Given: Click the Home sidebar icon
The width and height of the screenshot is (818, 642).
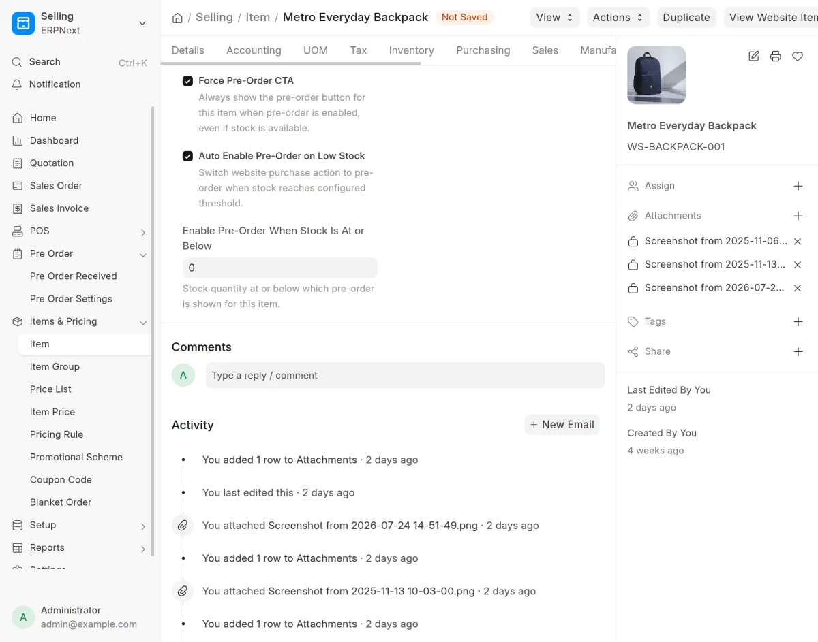Looking at the screenshot, I should point(18,118).
